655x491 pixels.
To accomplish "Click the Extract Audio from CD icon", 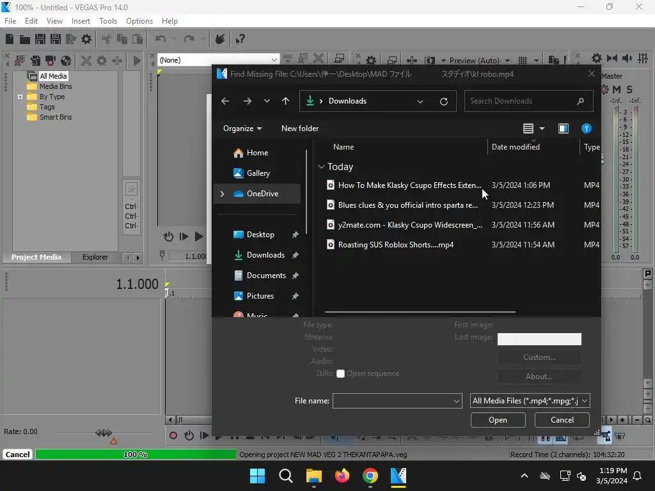I will point(66,61).
